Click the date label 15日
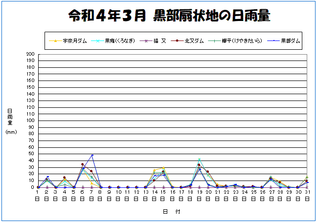 pos(163,195)
